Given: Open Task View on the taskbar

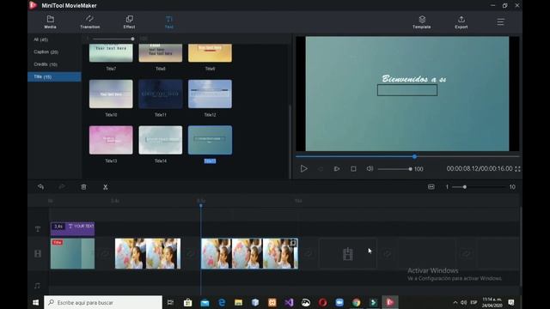Looking at the screenshot, I should pos(170,302).
